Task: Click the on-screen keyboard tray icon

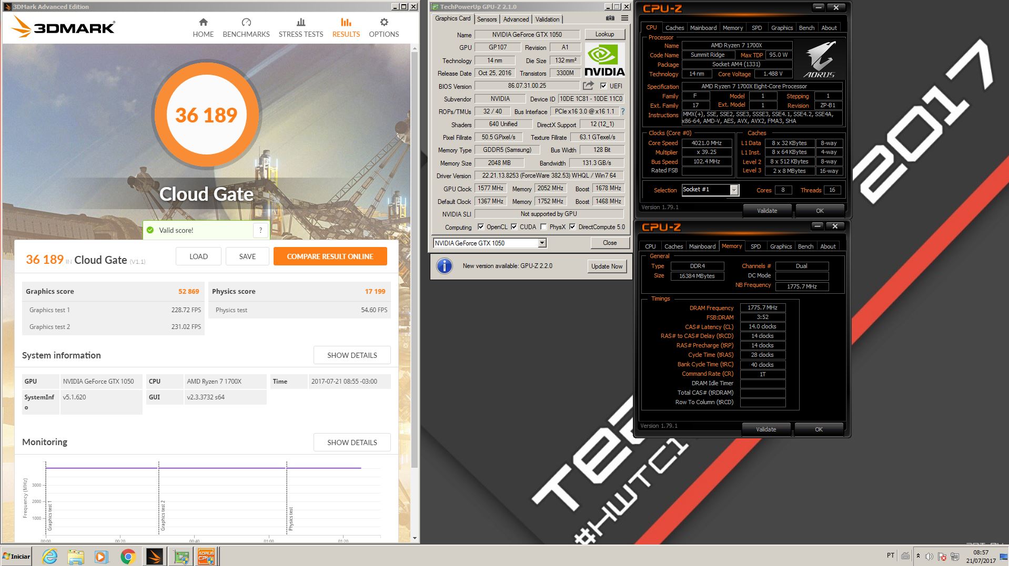Action: [x=905, y=556]
